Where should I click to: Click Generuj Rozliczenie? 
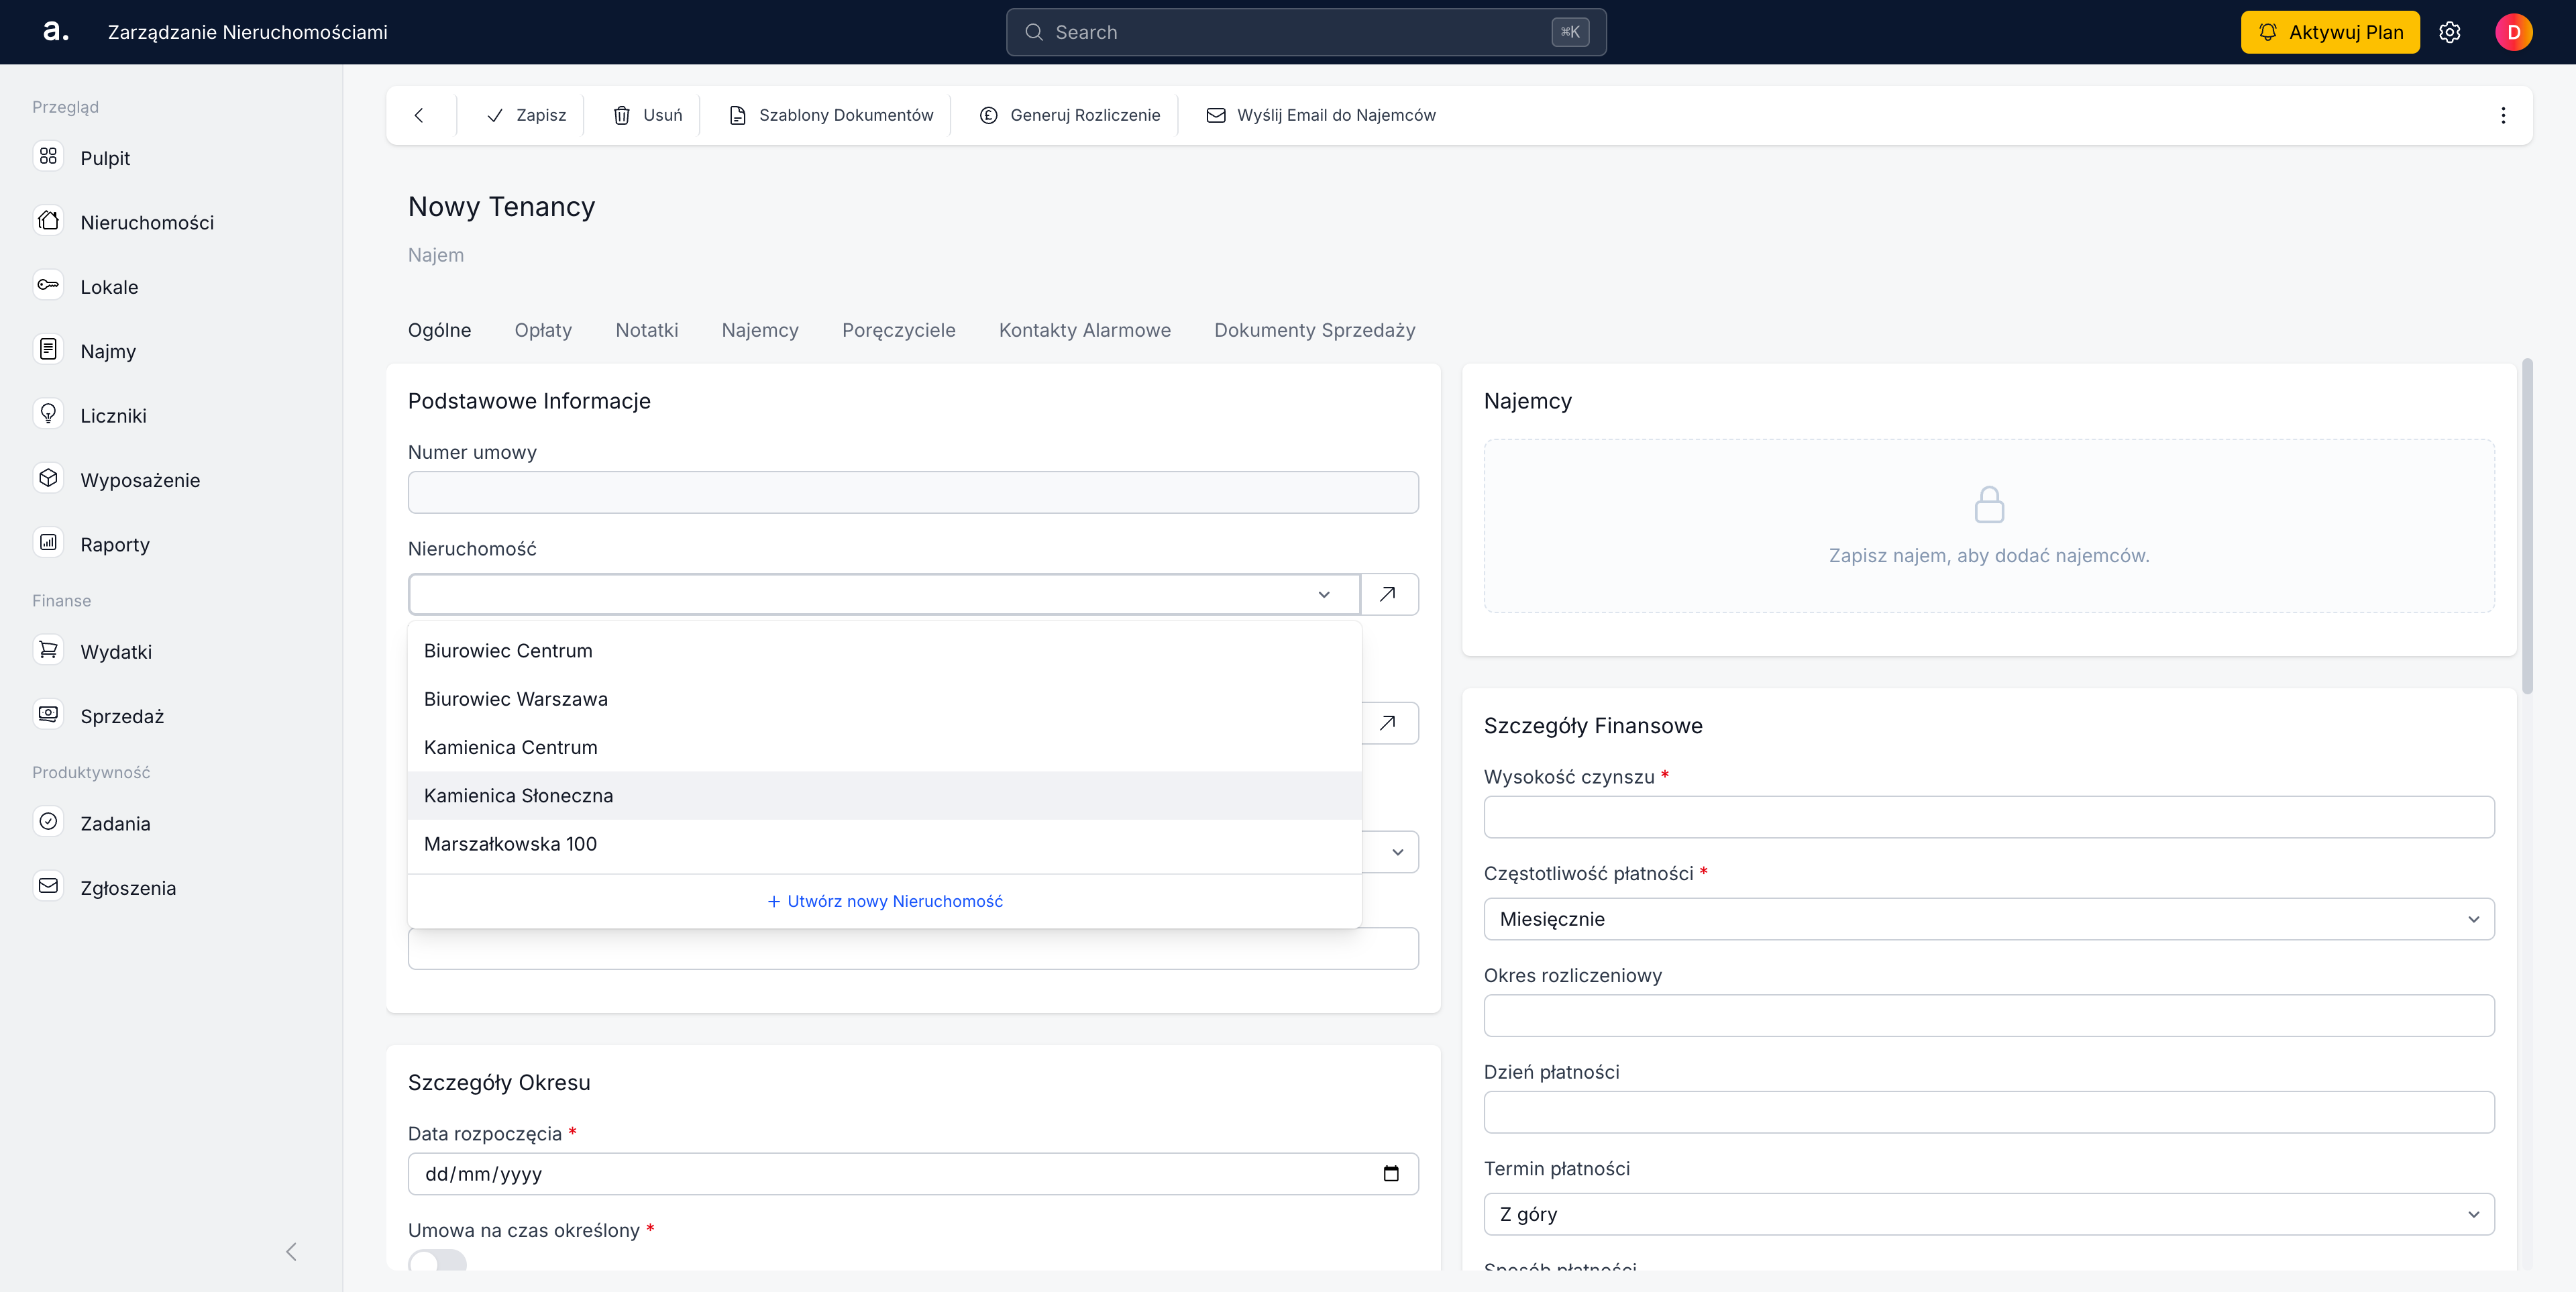coord(1069,115)
